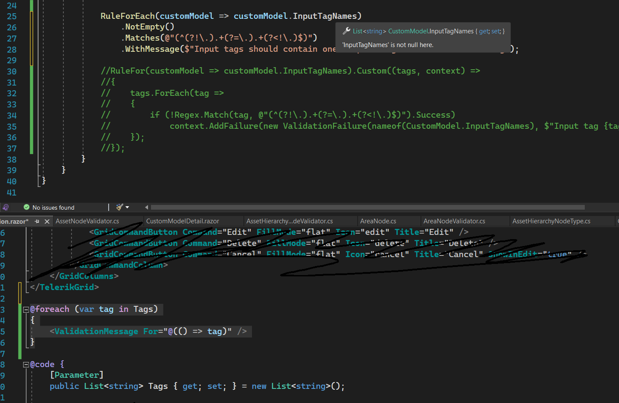Collapse the @foreach code block
Viewport: 619px width, 403px height.
pyautogui.click(x=26, y=309)
